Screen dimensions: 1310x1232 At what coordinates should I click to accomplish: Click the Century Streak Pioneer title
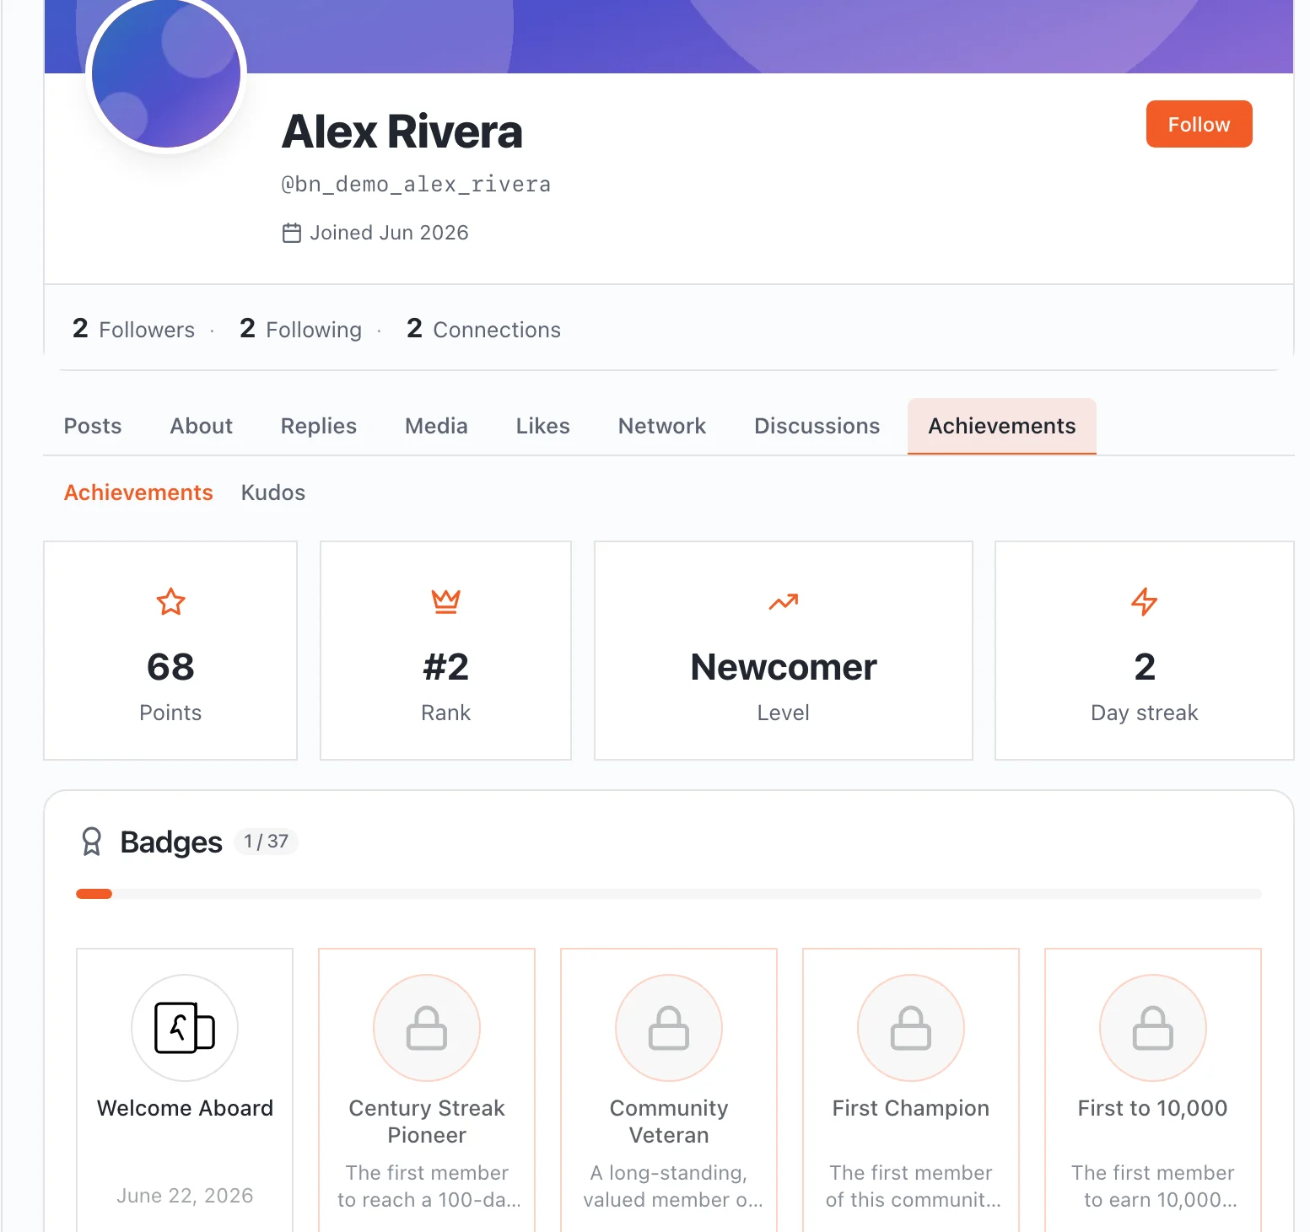427,1122
